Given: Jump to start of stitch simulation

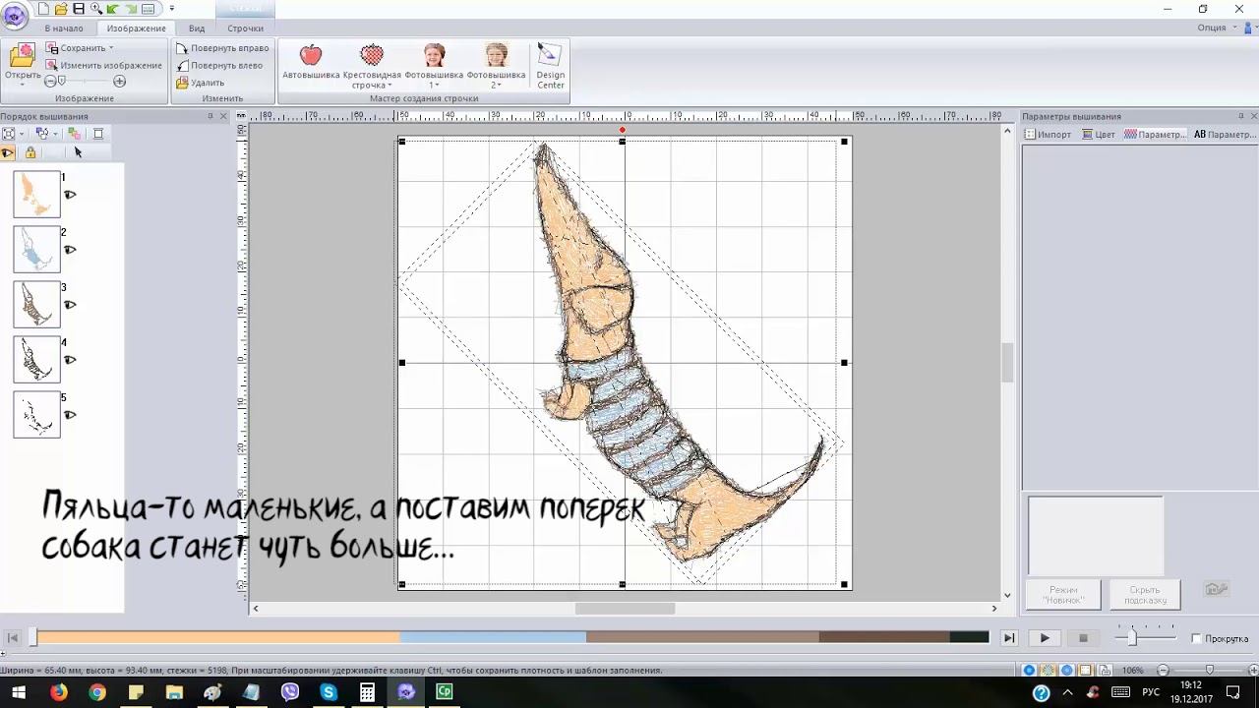Looking at the screenshot, I should point(13,638).
